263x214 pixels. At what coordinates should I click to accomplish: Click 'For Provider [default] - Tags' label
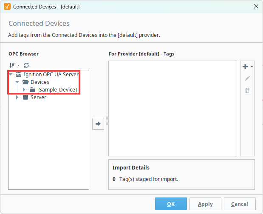pos(141,54)
